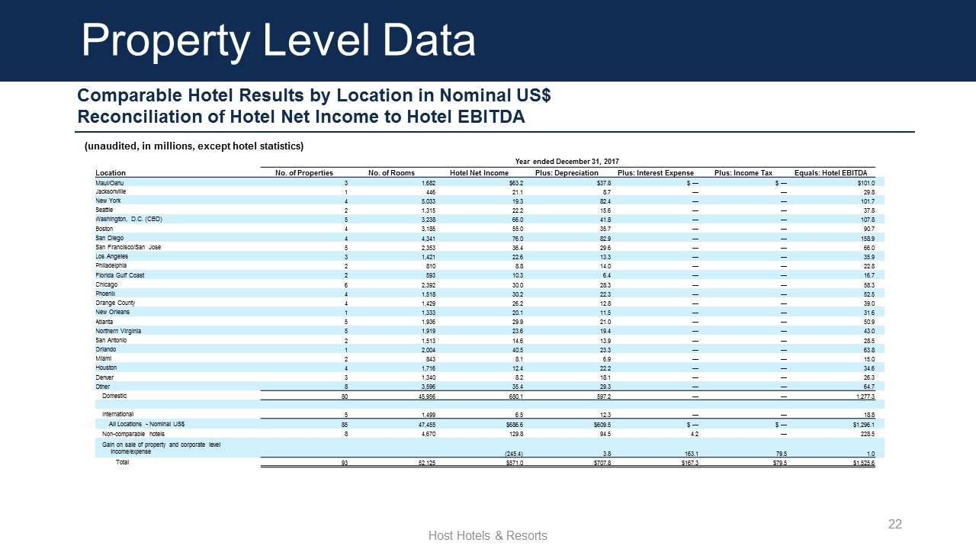Image resolution: width=976 pixels, height=549 pixels.
Task: Click the 'Chicago' row label
Action: 106,284
